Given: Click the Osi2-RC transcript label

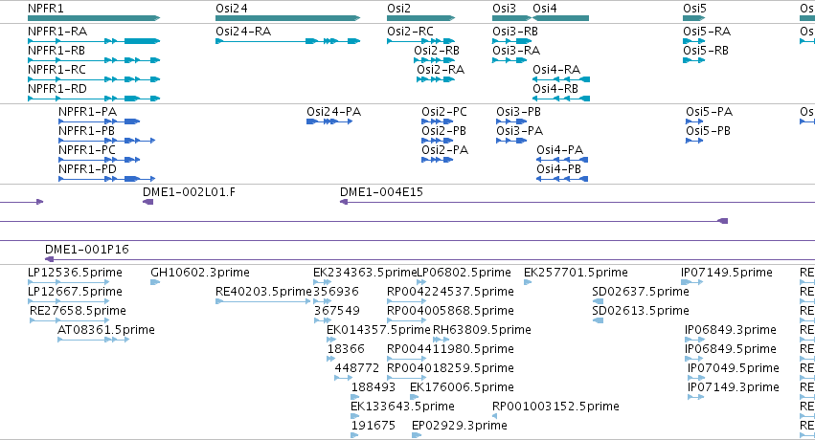Looking at the screenshot, I should [410, 32].
